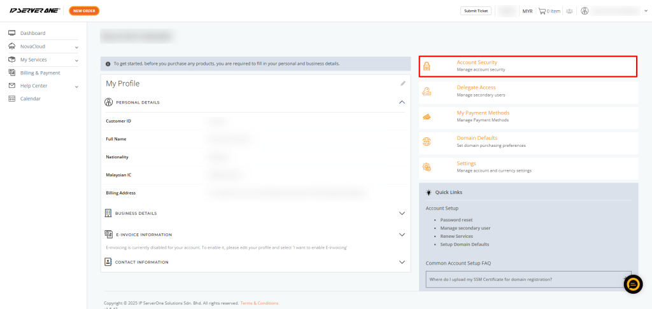
Task: Click the Manage secondary user quick link
Action: [465, 228]
